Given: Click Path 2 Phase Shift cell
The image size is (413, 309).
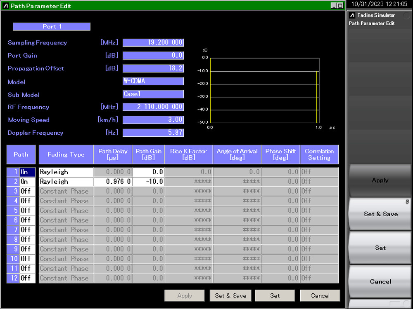Looking at the screenshot, I should point(280,182).
